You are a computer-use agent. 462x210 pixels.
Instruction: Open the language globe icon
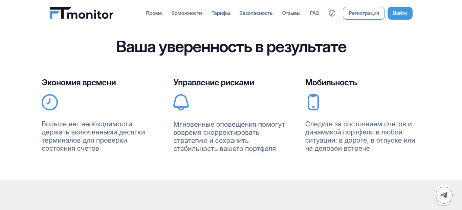(332, 13)
